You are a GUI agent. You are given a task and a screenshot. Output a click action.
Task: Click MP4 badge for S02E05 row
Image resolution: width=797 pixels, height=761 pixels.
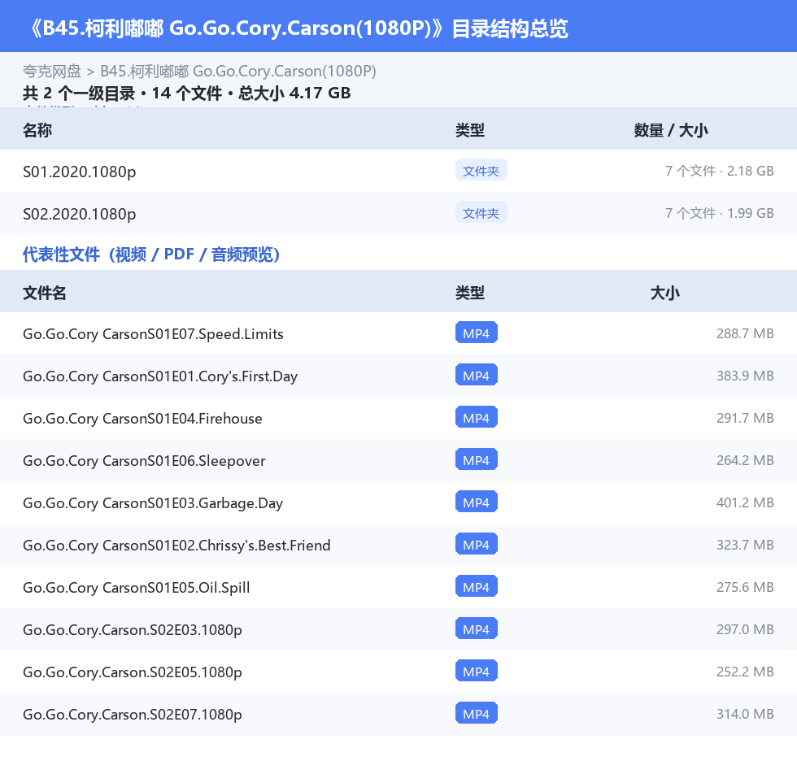point(477,671)
